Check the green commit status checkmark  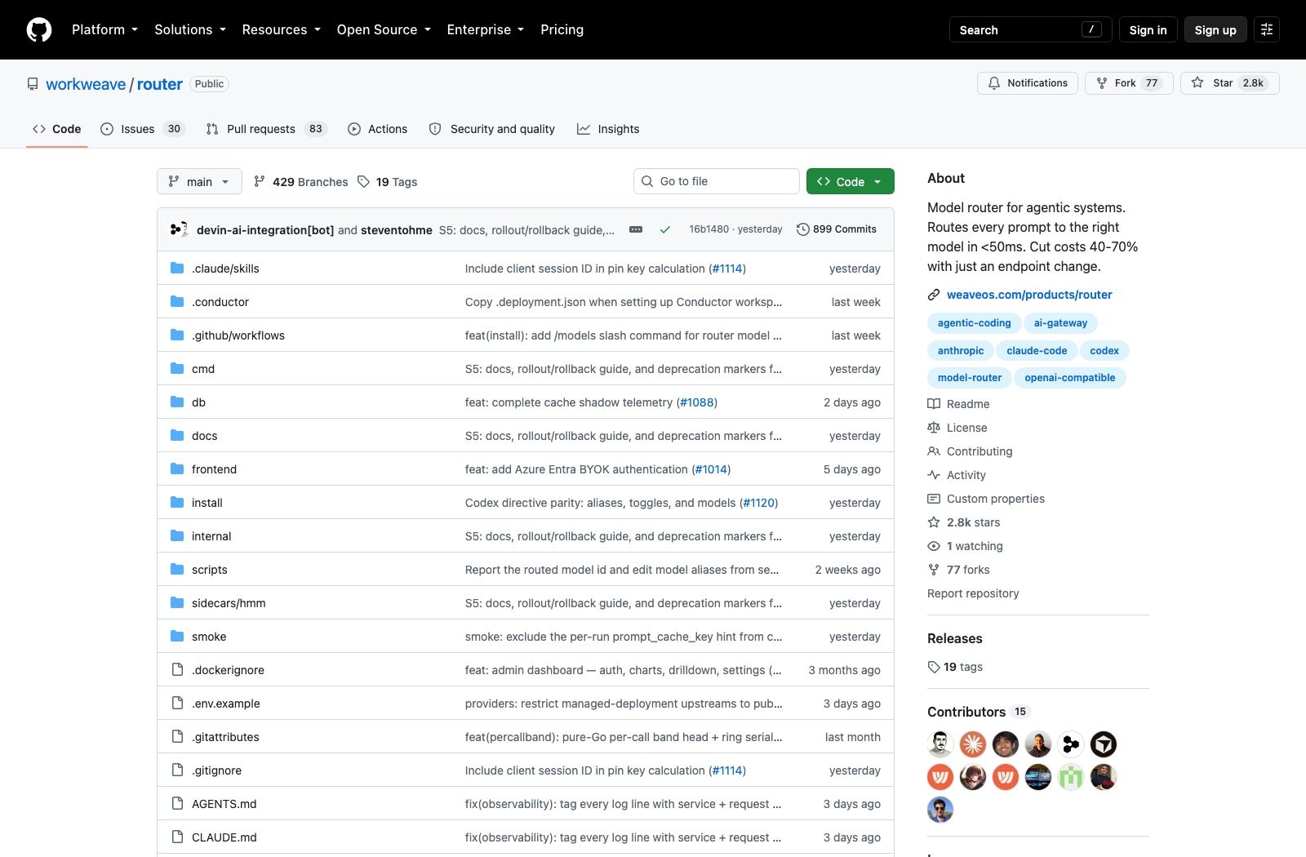(x=665, y=229)
